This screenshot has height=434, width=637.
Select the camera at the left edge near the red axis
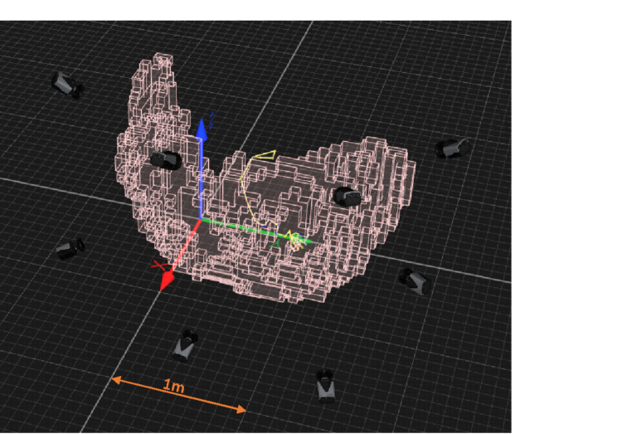tap(71, 249)
